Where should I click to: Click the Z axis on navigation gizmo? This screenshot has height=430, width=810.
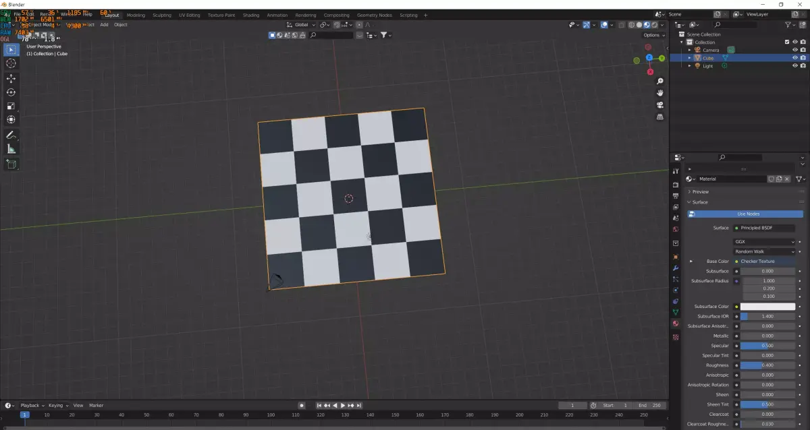649,57
